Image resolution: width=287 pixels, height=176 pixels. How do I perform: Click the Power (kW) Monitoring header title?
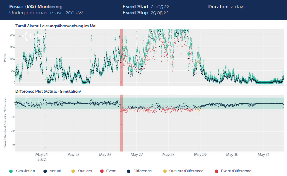coord(36,7)
